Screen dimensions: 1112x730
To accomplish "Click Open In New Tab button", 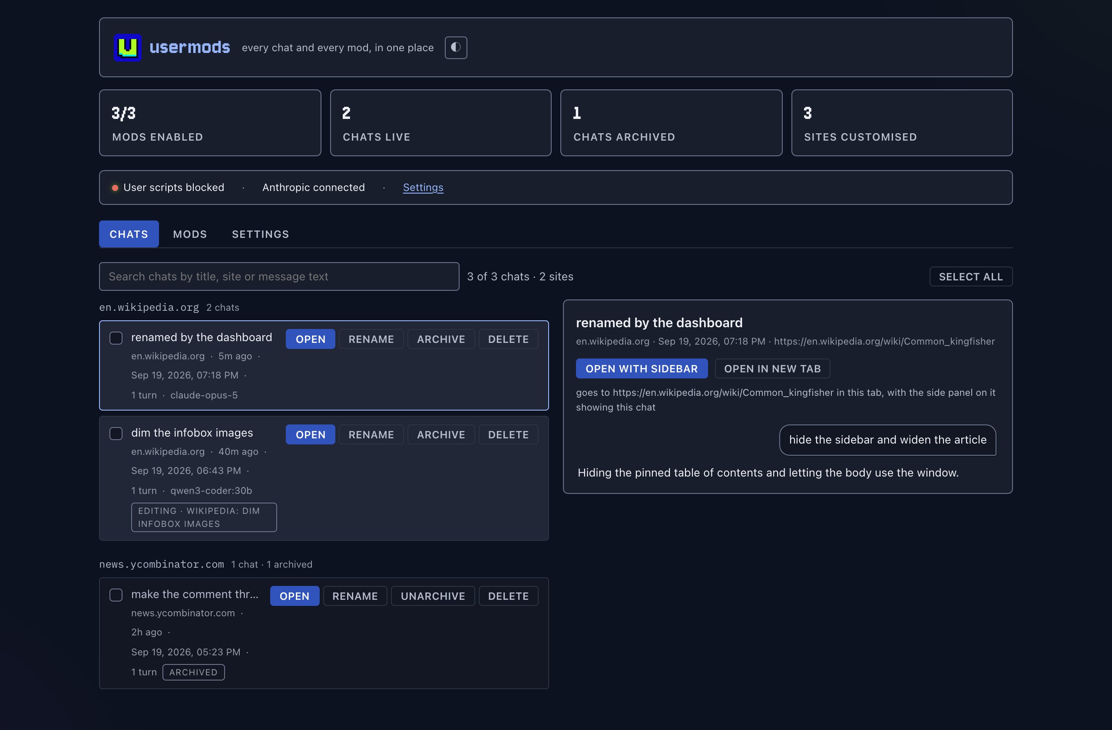I will pos(772,368).
